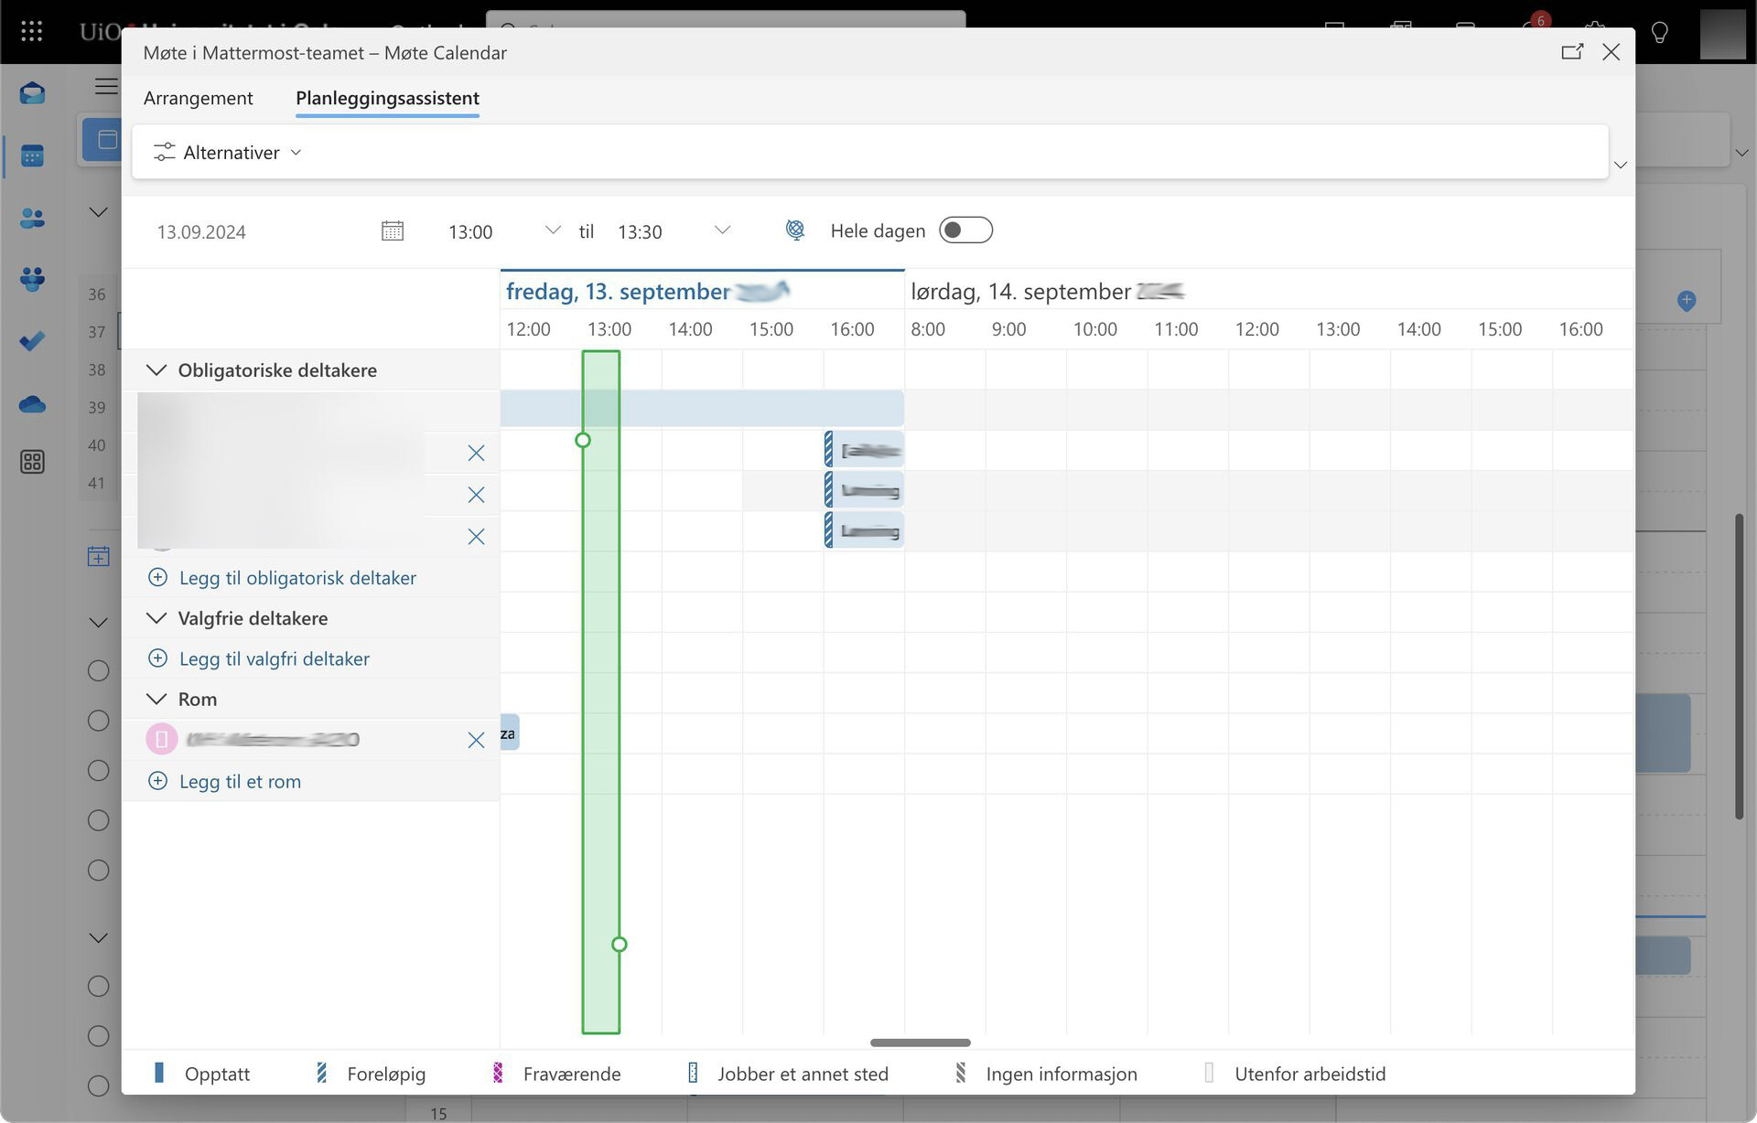Viewport: 1757px width, 1123px height.
Task: Open Calendar in the left sidebar
Action: tap(32, 156)
